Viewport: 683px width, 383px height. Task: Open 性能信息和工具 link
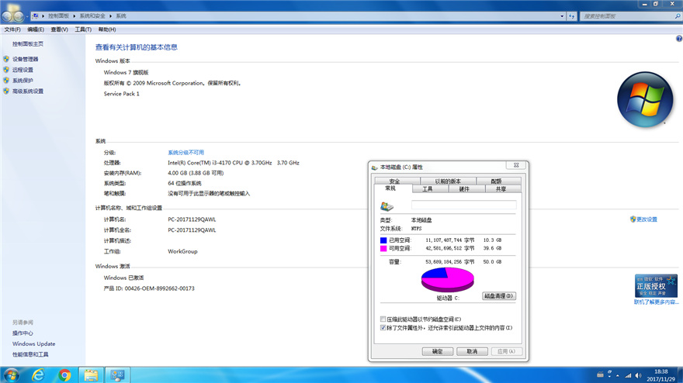tap(30, 354)
